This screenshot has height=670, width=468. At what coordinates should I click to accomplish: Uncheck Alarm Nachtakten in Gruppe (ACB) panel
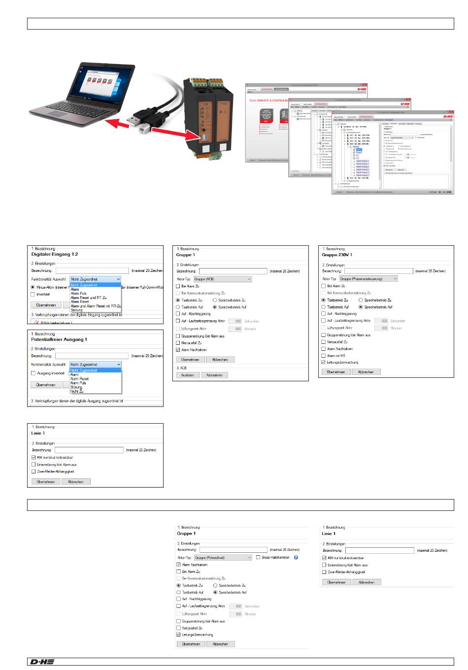[178, 349]
